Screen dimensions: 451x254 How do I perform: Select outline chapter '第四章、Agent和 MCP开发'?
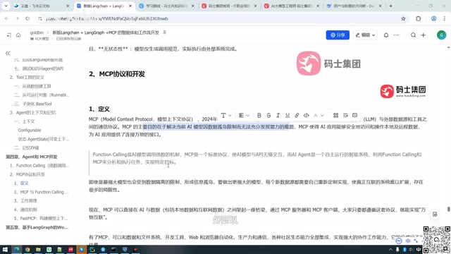tap(32, 157)
